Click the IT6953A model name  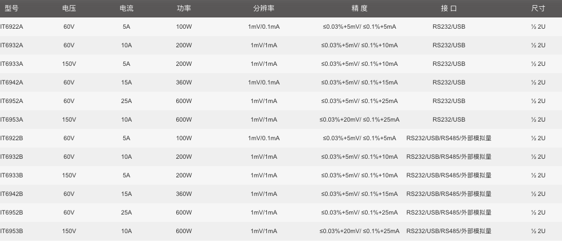tap(12, 120)
